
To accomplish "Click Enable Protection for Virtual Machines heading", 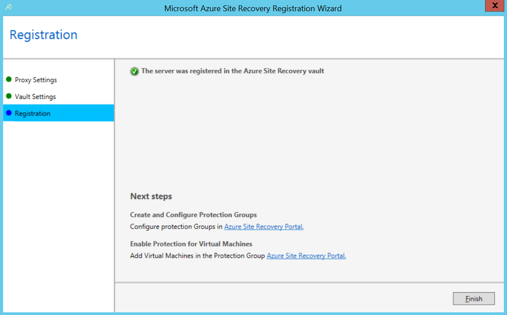I will 191,244.
